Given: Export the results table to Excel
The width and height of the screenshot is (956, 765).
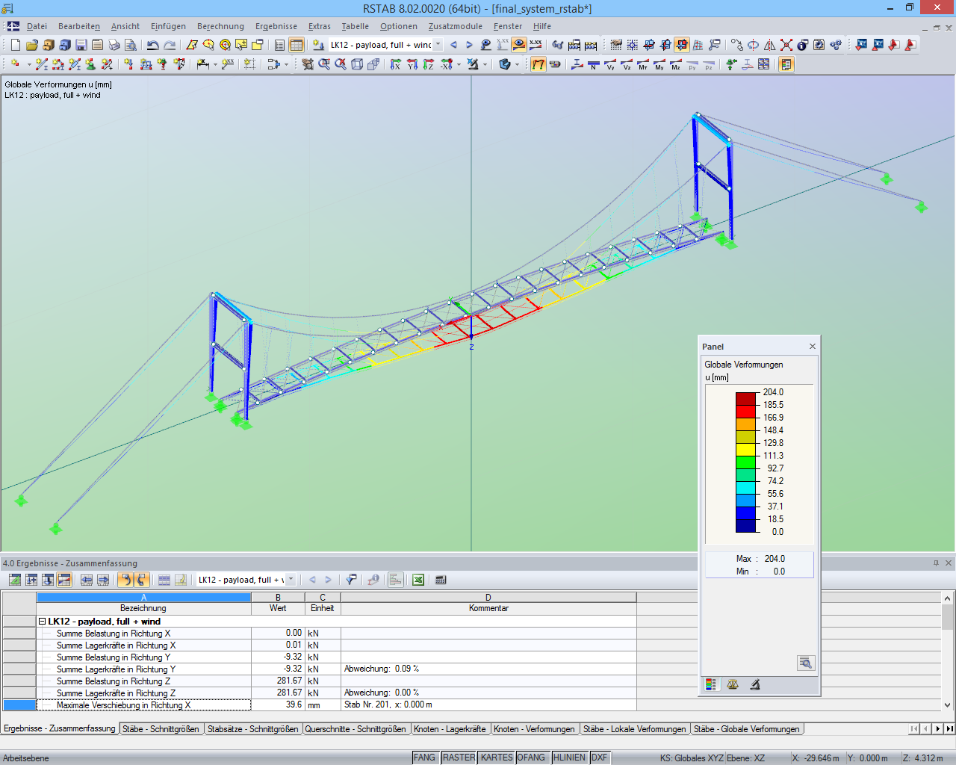Looking at the screenshot, I should (418, 580).
